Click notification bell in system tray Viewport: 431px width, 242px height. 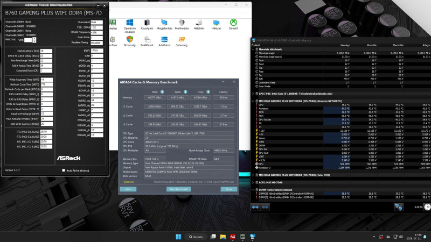coord(425,237)
